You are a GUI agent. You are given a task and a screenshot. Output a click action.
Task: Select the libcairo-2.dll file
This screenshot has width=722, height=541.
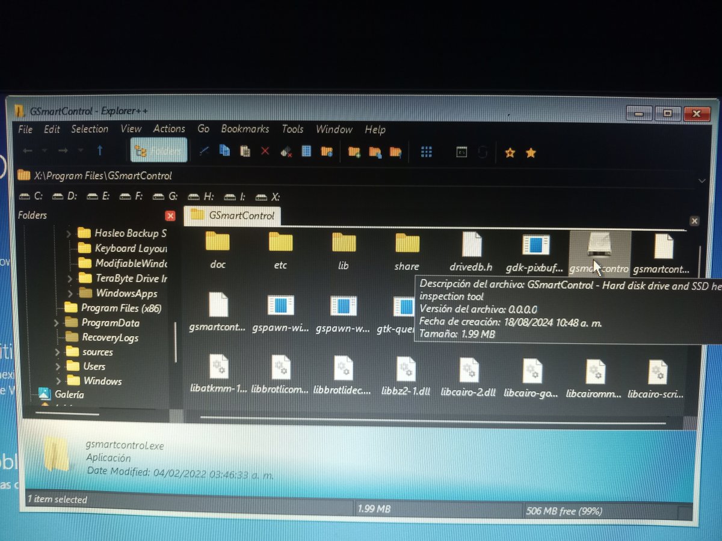(x=468, y=376)
